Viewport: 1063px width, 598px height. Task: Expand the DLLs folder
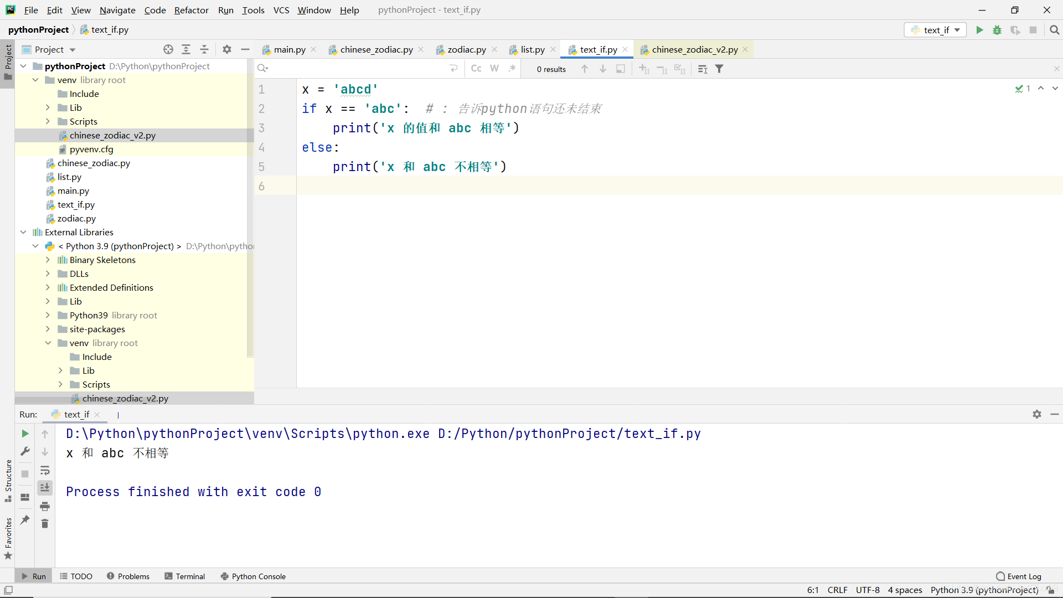click(x=48, y=274)
